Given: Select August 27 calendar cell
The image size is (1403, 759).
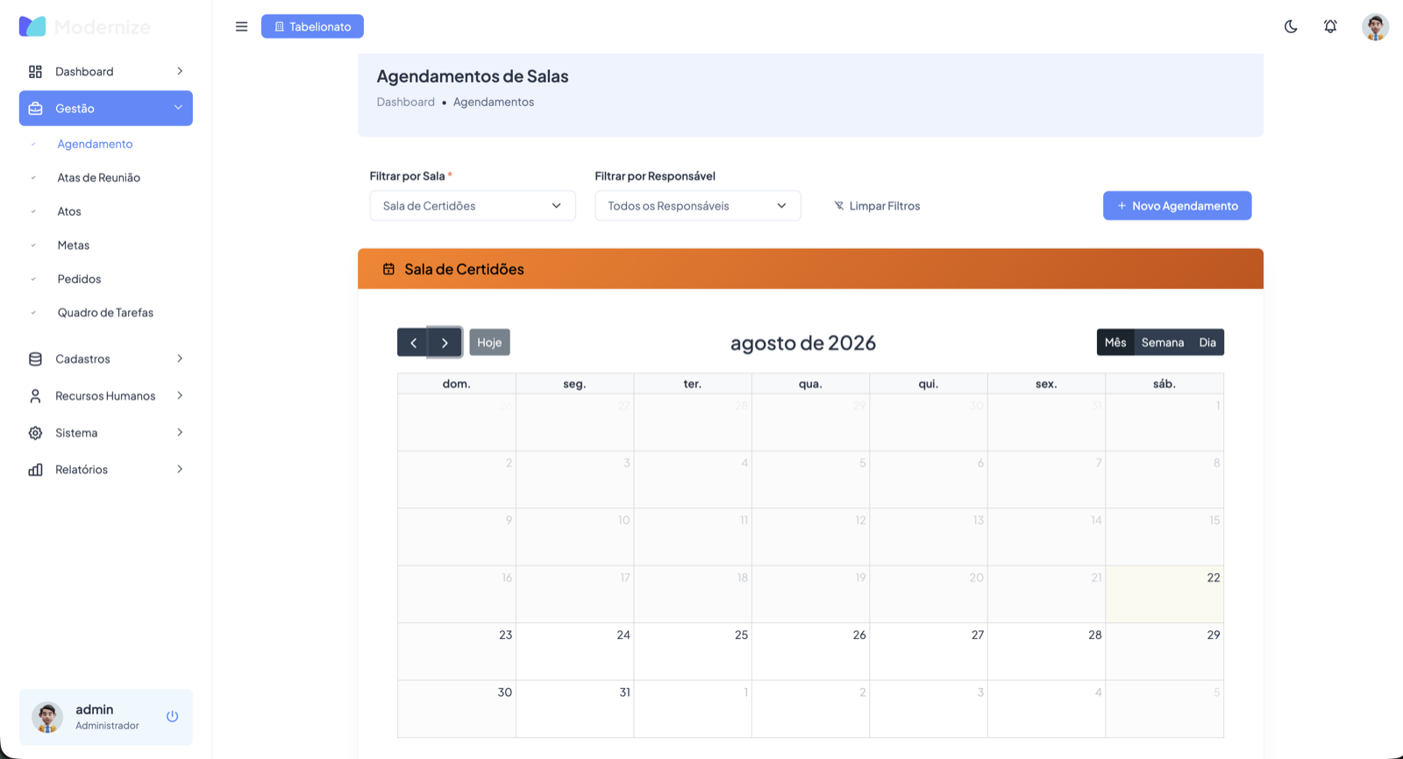Looking at the screenshot, I should (x=929, y=652).
